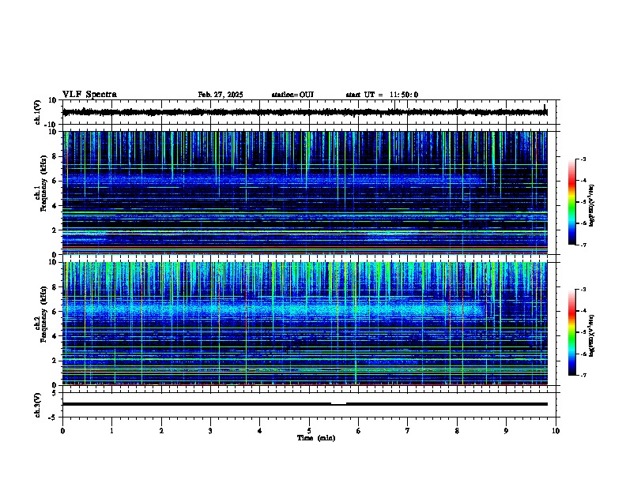Select the date text "Feb. 27, 2025"
Screen dimensions: 626x483
tap(221, 95)
